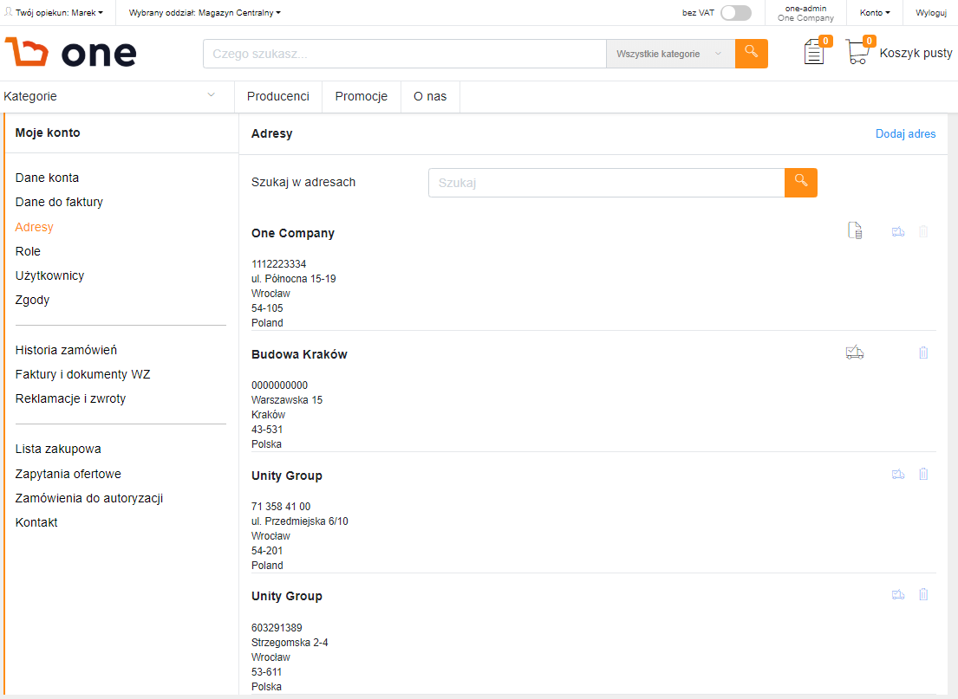Image resolution: width=958 pixels, height=699 pixels.
Task: Open Zapytania ofertowe
Action: tap(68, 475)
